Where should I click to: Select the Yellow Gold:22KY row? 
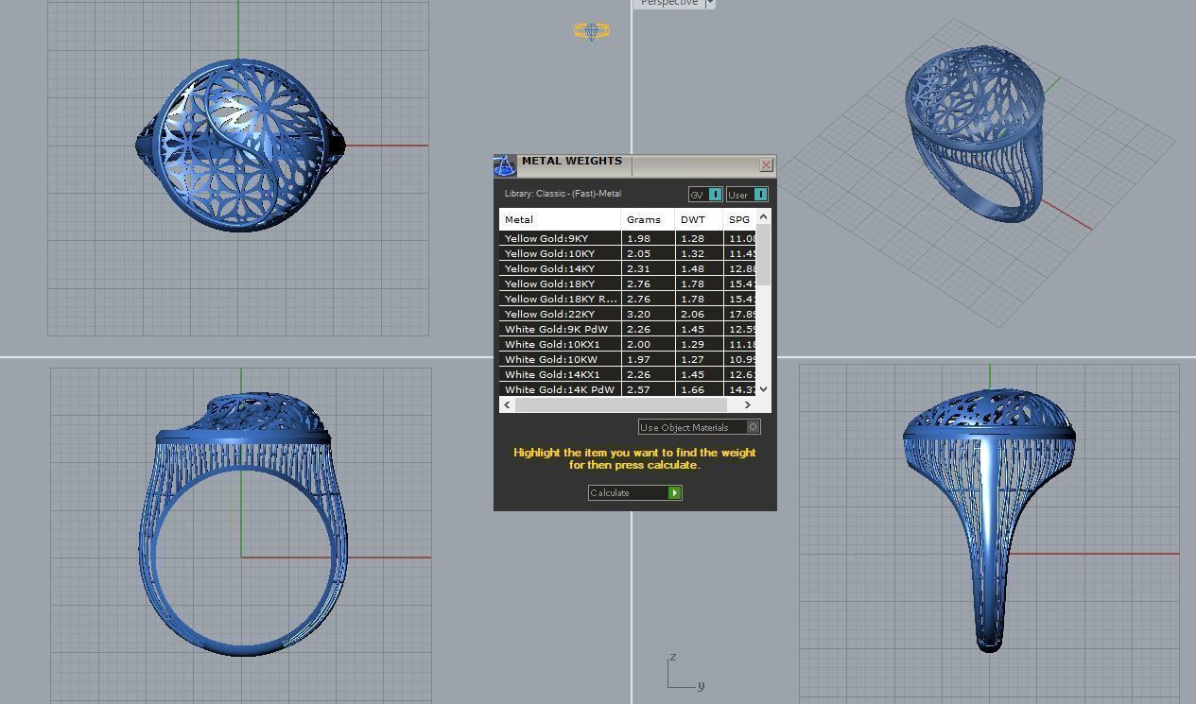point(628,314)
